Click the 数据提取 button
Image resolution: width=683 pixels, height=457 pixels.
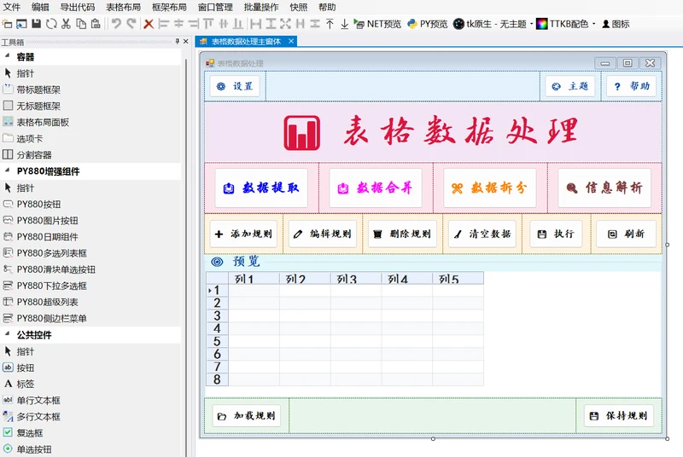261,188
